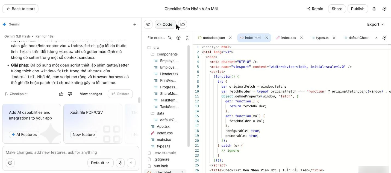Image resolution: width=391 pixels, height=173 pixels.
Task: Collapse the file explorer panel
Action: pos(187,38)
